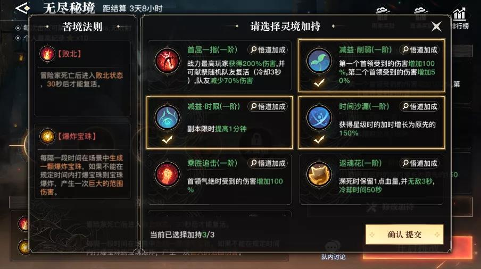Image resolution: width=481 pixels, height=269 pixels.
Task: Click the 败北 rule flame icon
Action: 47,54
